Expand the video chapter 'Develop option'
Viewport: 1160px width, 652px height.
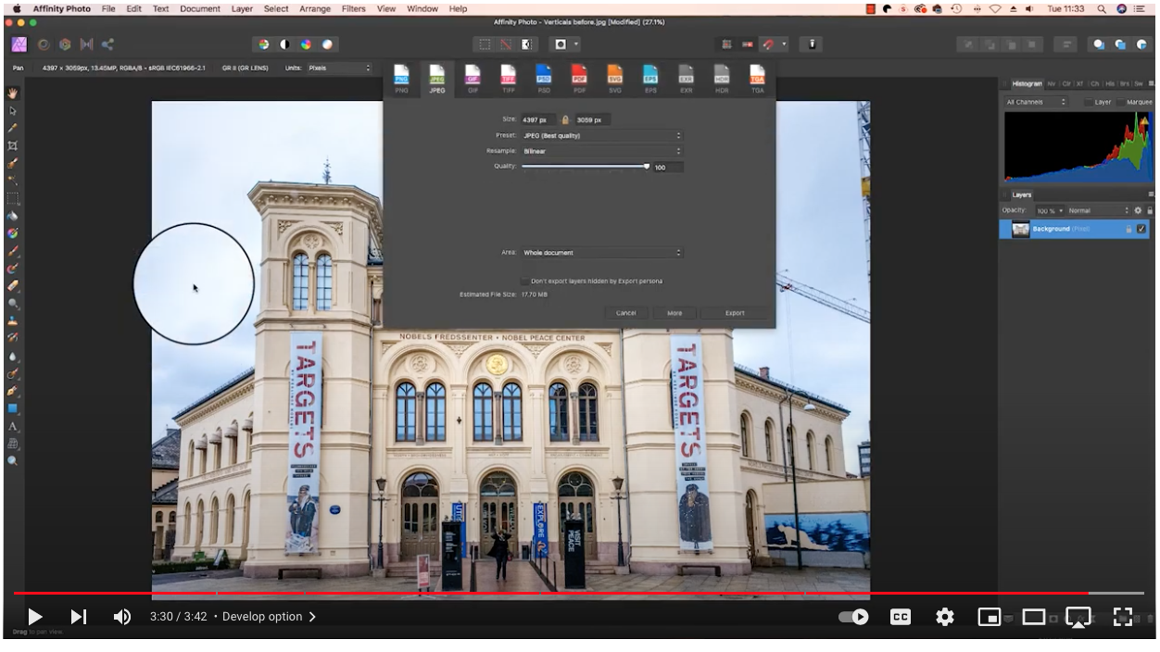pyautogui.click(x=269, y=617)
